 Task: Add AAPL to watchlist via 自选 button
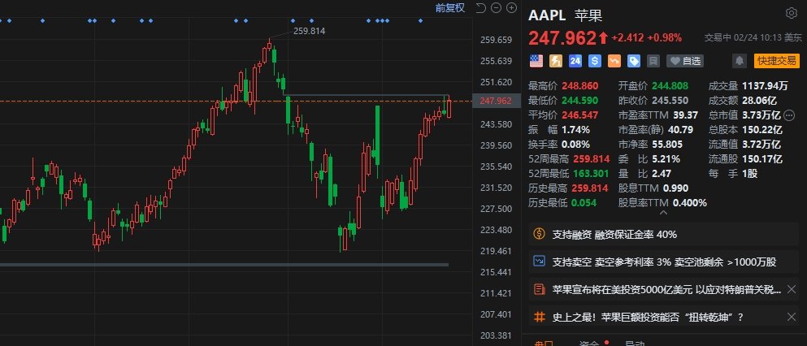(685, 61)
